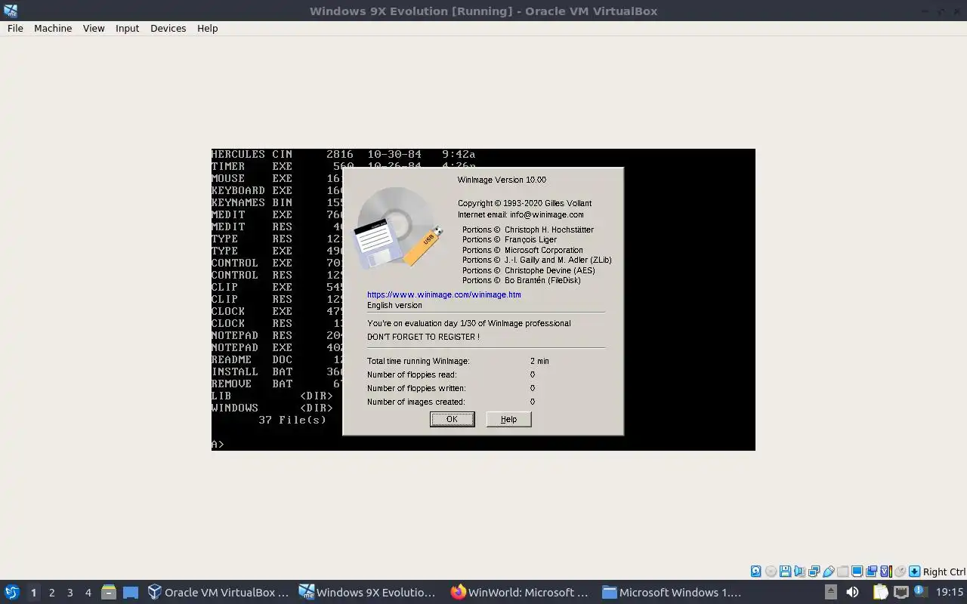Click the network adapters indicator icon
Screen dimensions: 967x604
pos(814,572)
